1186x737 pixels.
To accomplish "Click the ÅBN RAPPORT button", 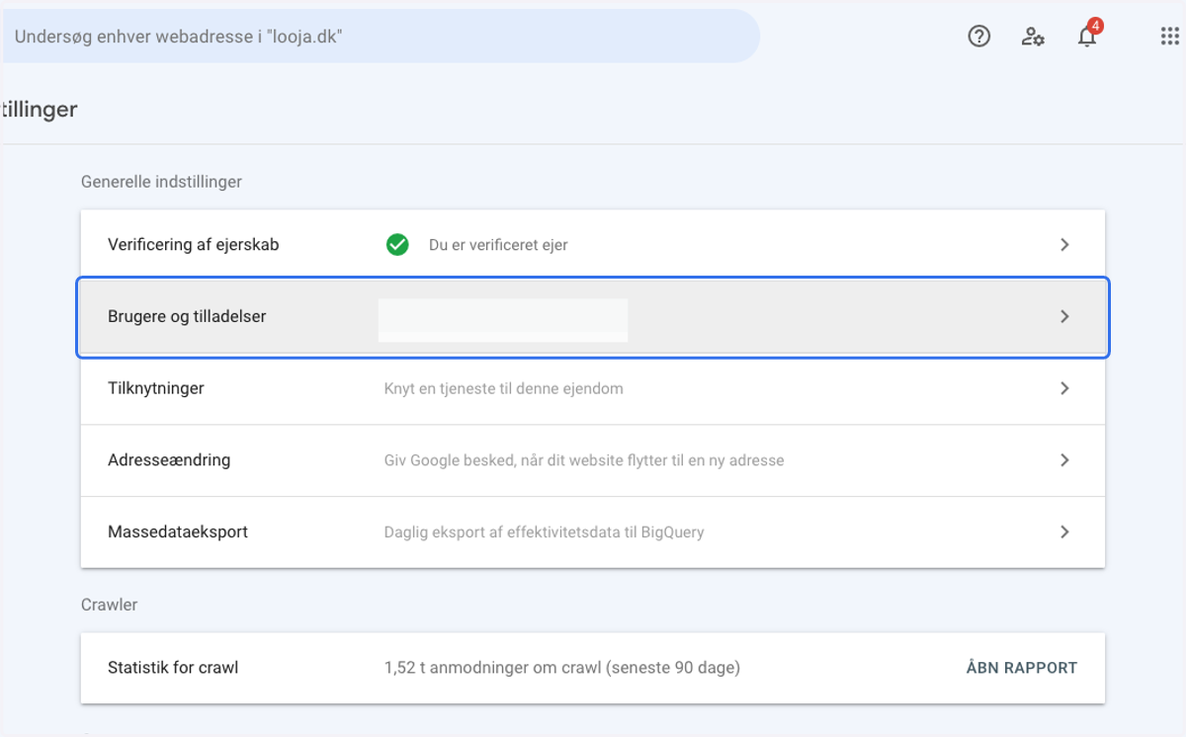I will click(1022, 668).
